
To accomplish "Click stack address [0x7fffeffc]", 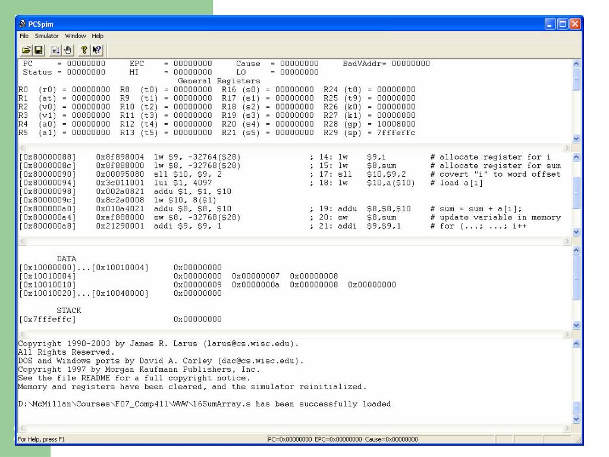I will pyautogui.click(x=48, y=319).
